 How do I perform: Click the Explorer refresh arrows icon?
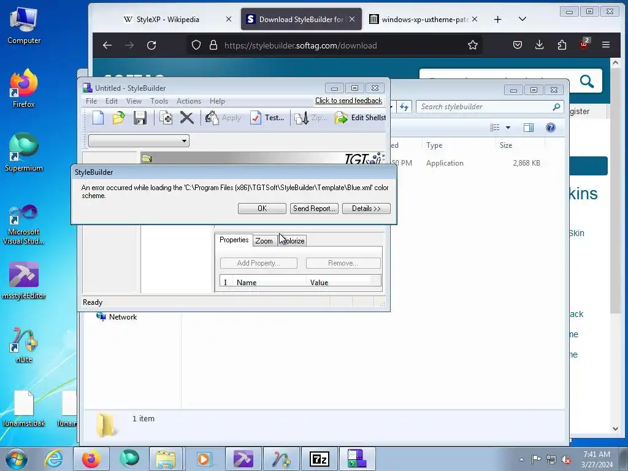coord(404,107)
